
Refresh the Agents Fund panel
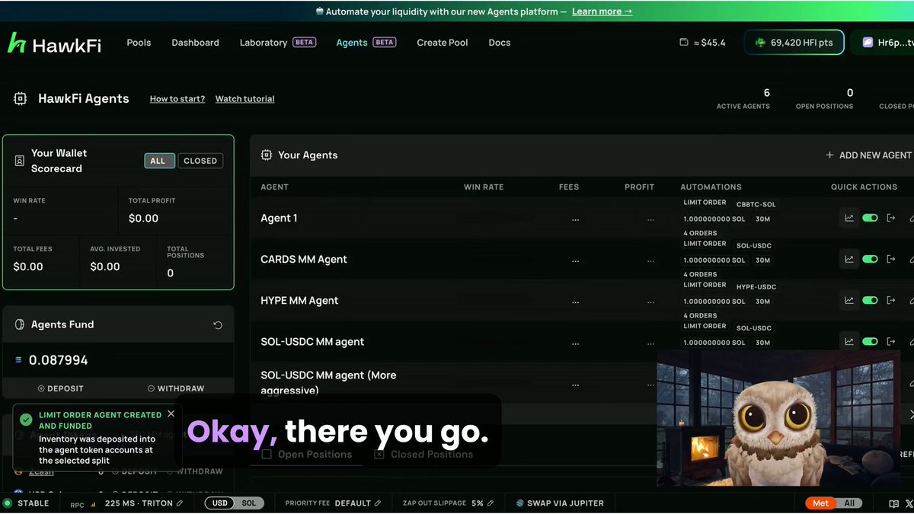point(218,325)
